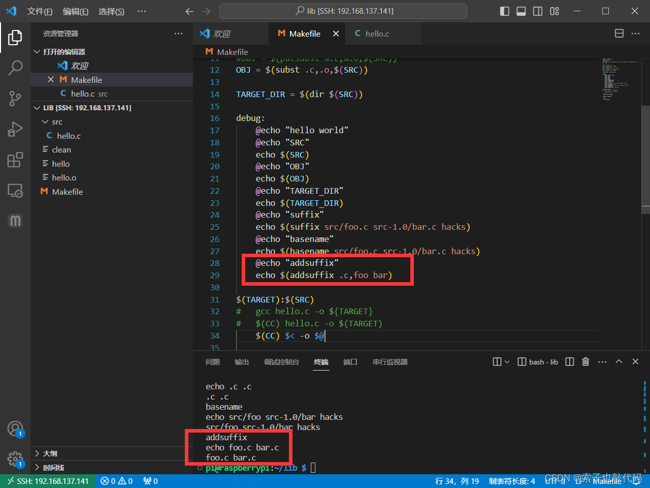This screenshot has width=650, height=488.
Task: Open the customize layout icon
Action: (555, 11)
